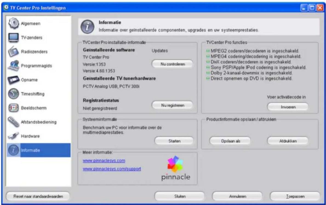Switch to the TV-zenders section label
326x205 pixels.
pos(32,37)
